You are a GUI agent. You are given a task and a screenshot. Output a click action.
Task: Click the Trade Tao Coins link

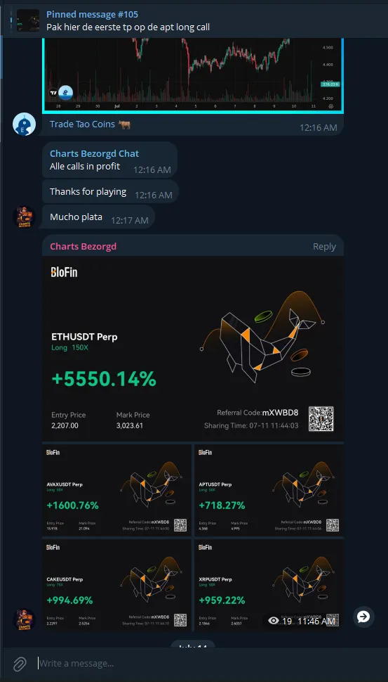(x=83, y=124)
